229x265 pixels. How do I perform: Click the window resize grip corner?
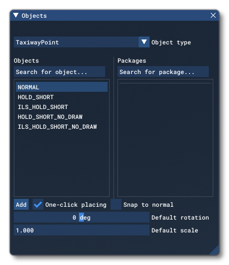tap(215, 251)
